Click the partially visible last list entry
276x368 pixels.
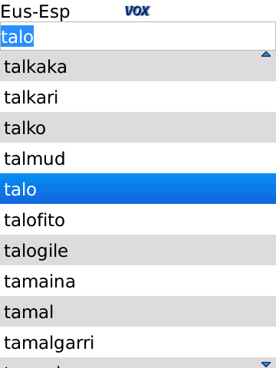coord(138,363)
